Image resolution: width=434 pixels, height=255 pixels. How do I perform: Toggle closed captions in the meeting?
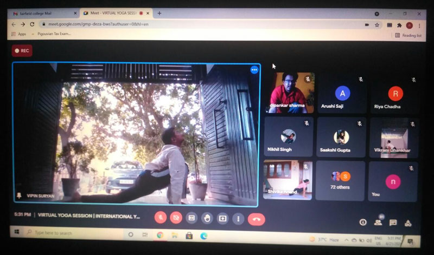click(x=191, y=218)
